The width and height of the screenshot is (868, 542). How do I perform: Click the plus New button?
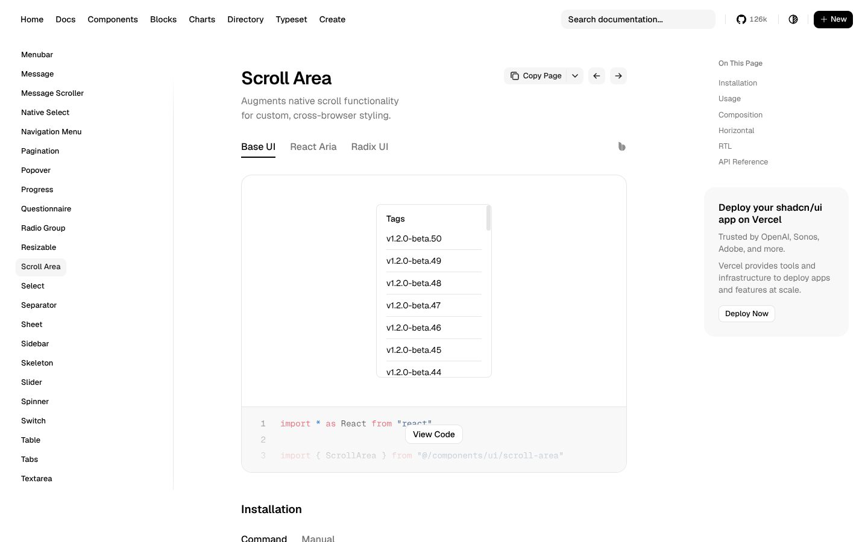point(833,19)
